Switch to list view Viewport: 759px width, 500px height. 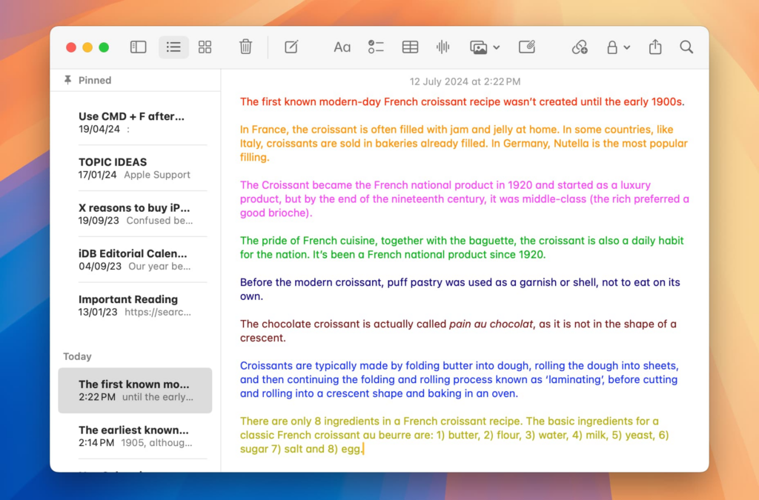(x=173, y=47)
